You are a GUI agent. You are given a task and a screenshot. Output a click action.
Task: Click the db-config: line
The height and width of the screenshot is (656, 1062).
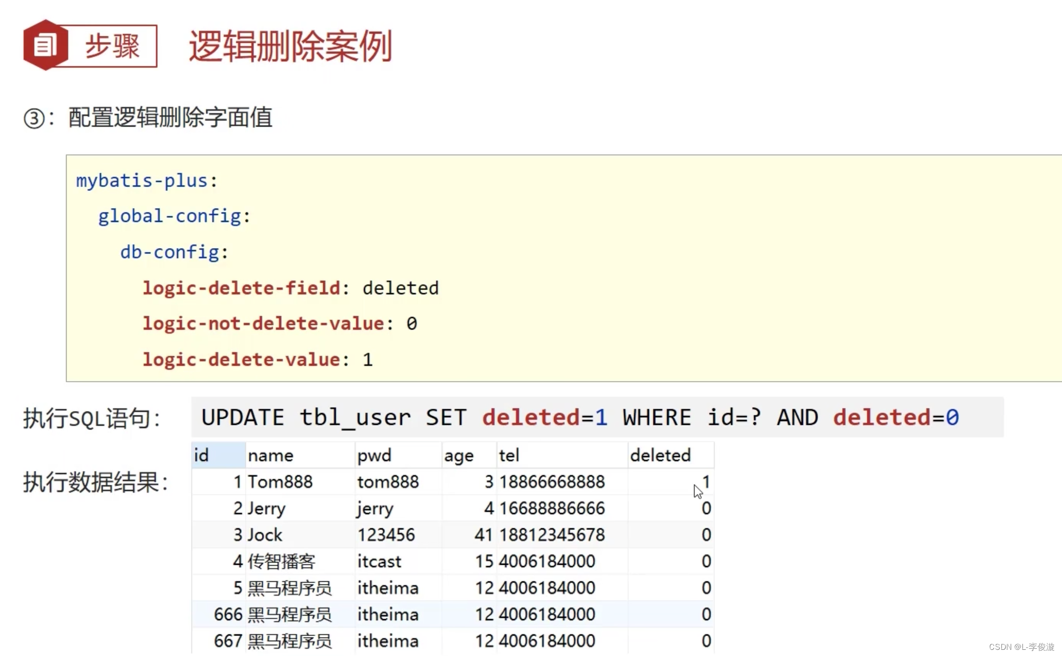[x=174, y=252]
